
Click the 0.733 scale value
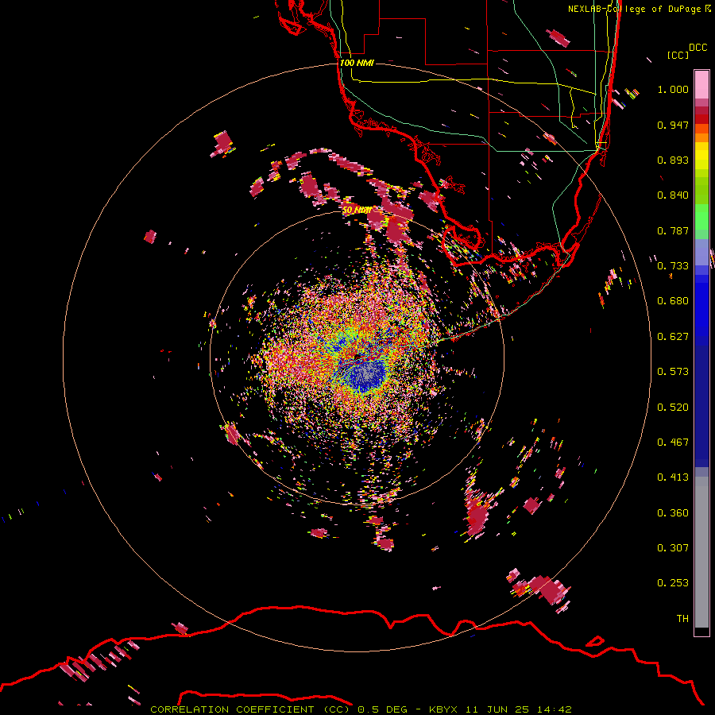(x=673, y=266)
